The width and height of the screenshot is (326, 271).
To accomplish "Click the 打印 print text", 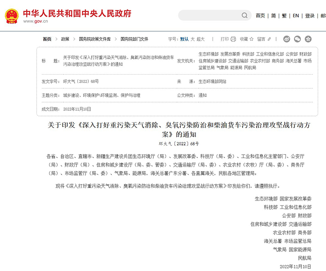I will [225, 39].
